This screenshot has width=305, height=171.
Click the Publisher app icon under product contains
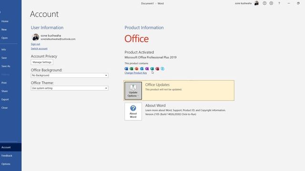[152, 68]
